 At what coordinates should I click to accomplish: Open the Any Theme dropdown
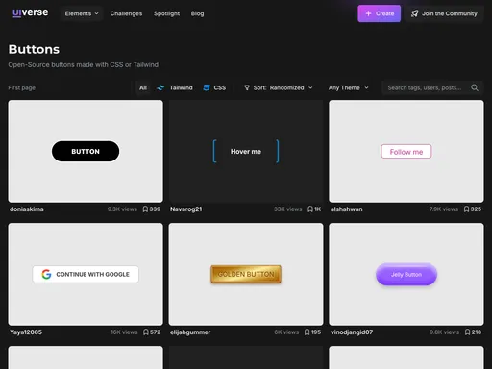[x=349, y=87]
